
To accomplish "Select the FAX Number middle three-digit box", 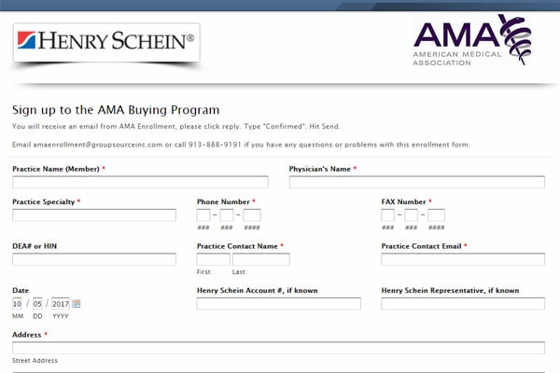I will (x=412, y=215).
